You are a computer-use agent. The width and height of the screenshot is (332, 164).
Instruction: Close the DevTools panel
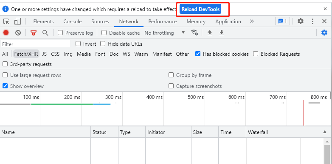324,21
